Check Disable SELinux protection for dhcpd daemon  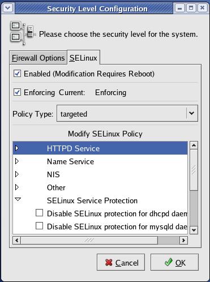click(39, 213)
